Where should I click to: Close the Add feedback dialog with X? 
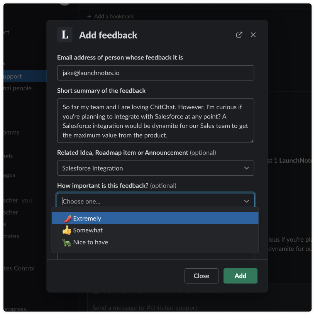point(253,35)
